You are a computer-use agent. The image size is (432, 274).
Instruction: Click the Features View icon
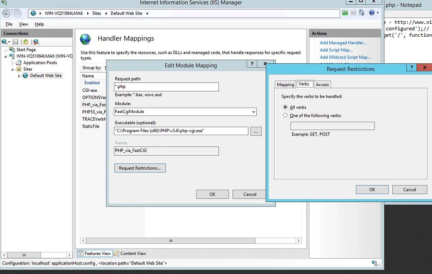81,253
